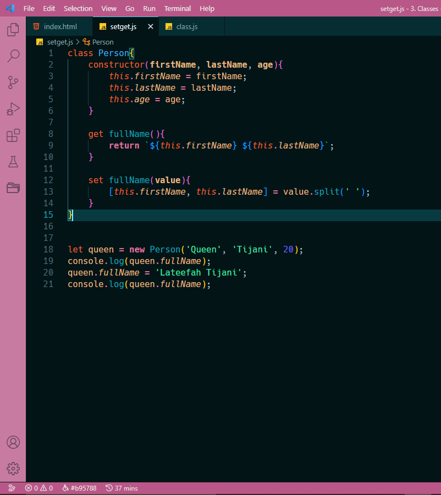Click the VS Code logo icon
Screen dimensions: 441x495
coord(10,8)
